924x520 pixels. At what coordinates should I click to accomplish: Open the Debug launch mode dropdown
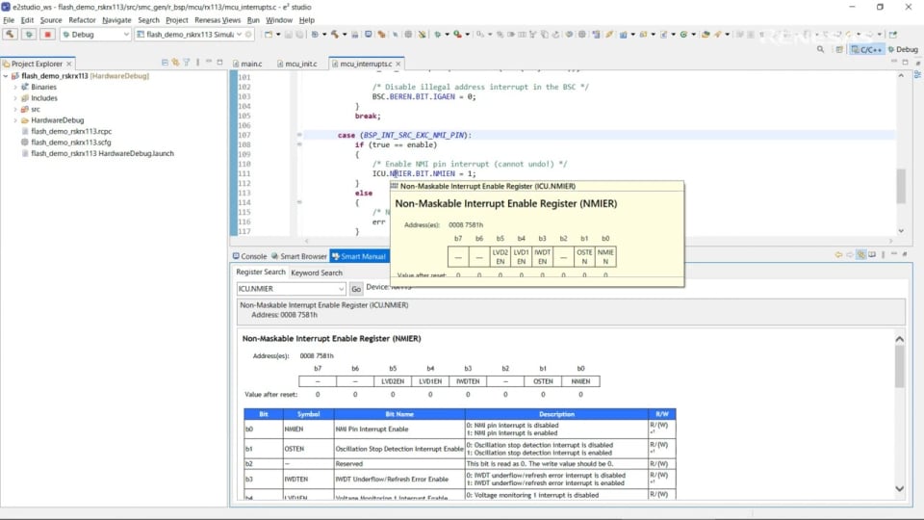point(125,35)
